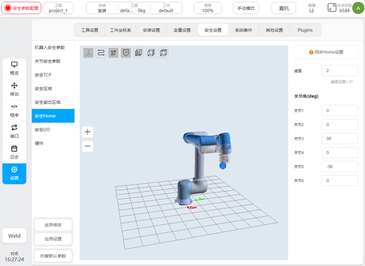Zoom out the 3D view with minus button

point(88,146)
